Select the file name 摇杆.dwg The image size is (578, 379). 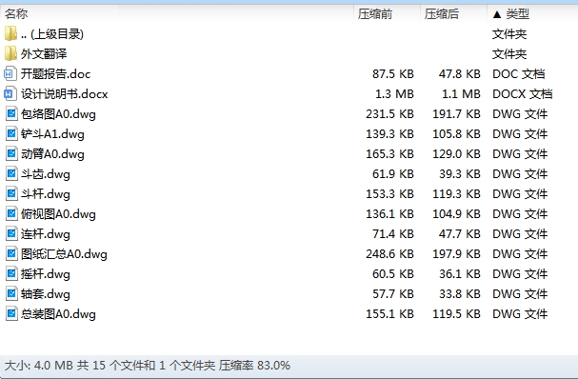(46, 273)
